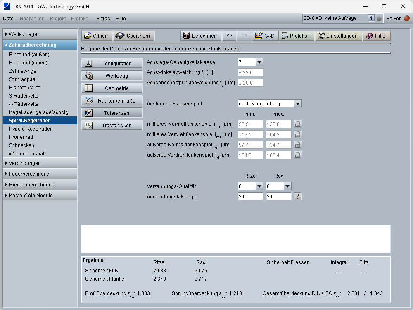The image size is (413, 310).
Task: Toggle lock for mittleres Verdrehflankenspiel
Action: pos(297,134)
